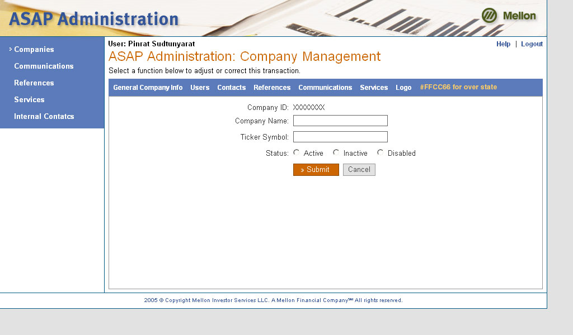This screenshot has width=573, height=335.
Task: Click the Logout link
Action: (x=532, y=44)
